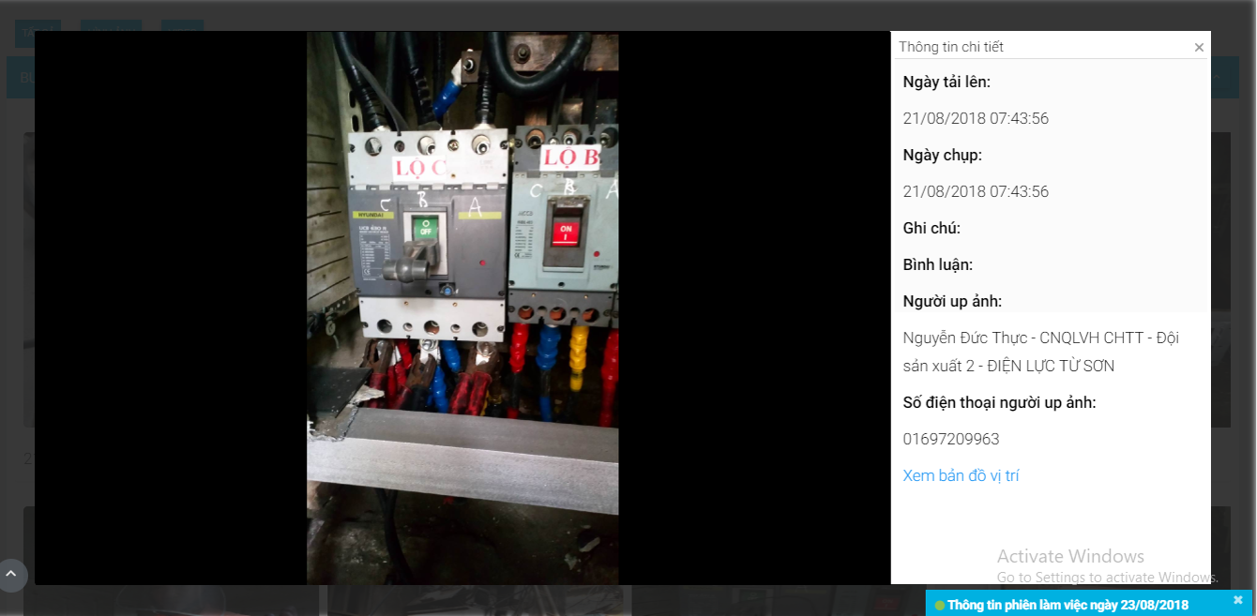Collapse the dimmed header panel chevron at right
This screenshot has height=616, width=1257.
pos(1219,77)
